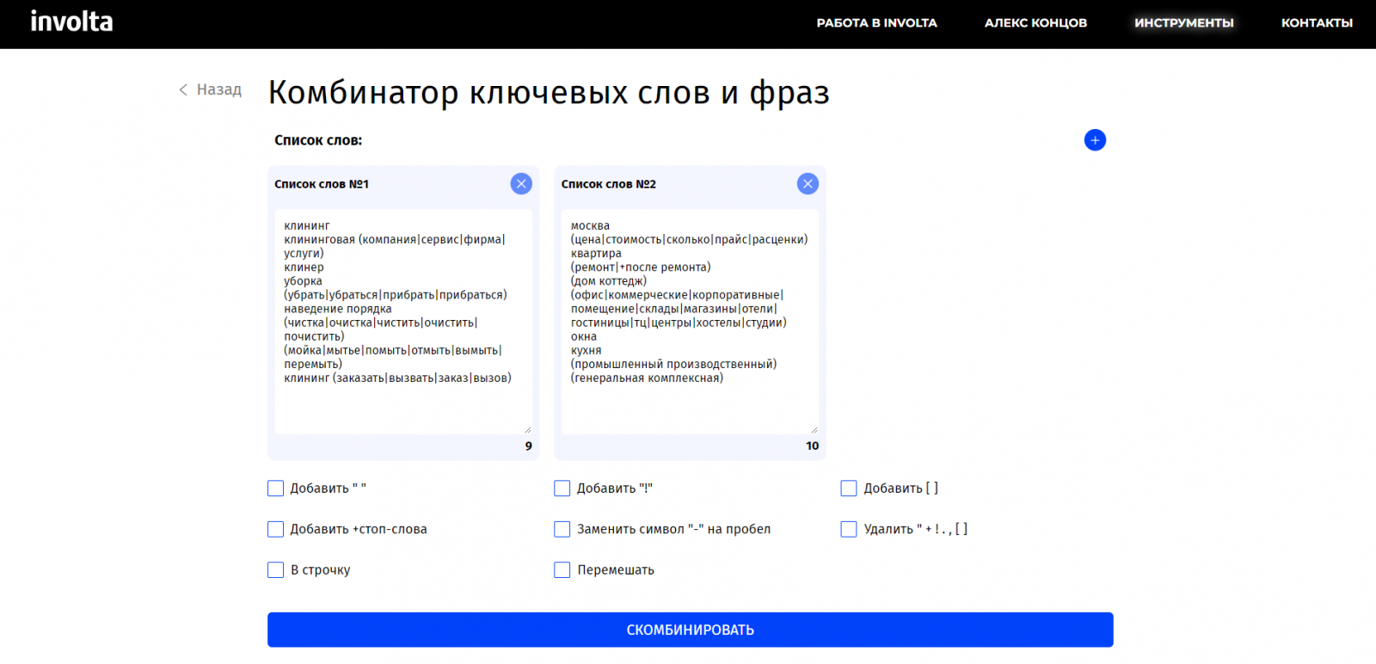This screenshot has height=664, width=1376.
Task: Click the line (генеральная комплексная) in list №2
Action: coord(647,378)
